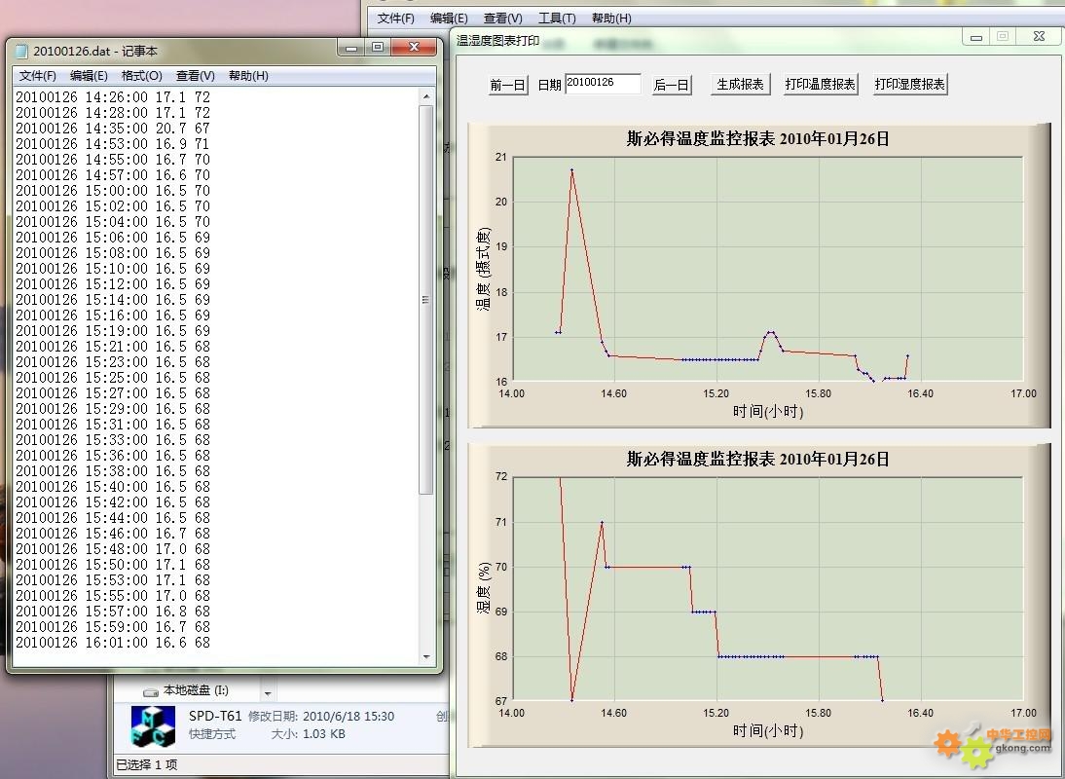The image size is (1065, 779).
Task: Expand dropdown arrow beside 本地磁盘 (I:)
Action: 268,692
